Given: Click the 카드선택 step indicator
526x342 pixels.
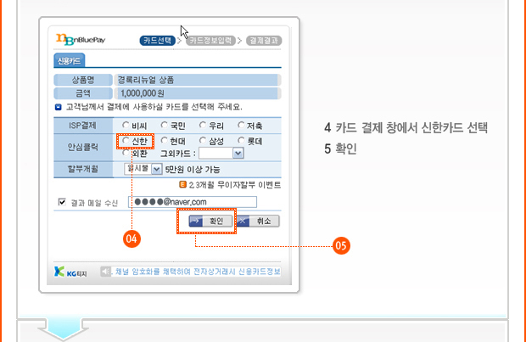Looking at the screenshot, I should click(x=157, y=41).
